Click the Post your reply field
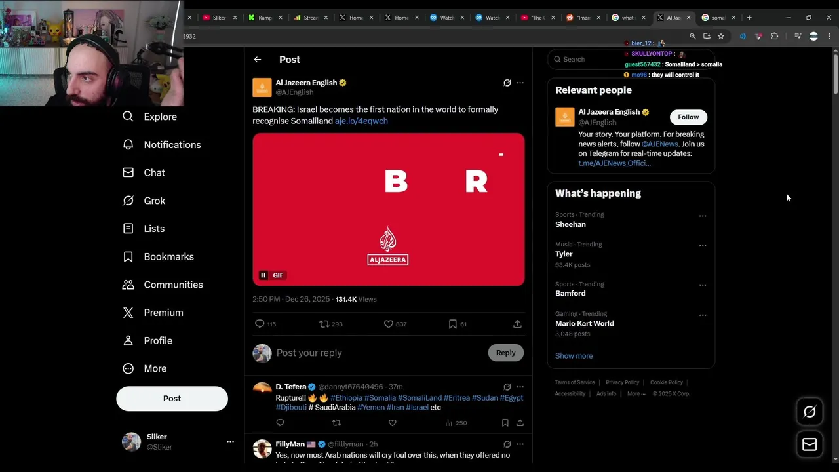 (x=377, y=353)
